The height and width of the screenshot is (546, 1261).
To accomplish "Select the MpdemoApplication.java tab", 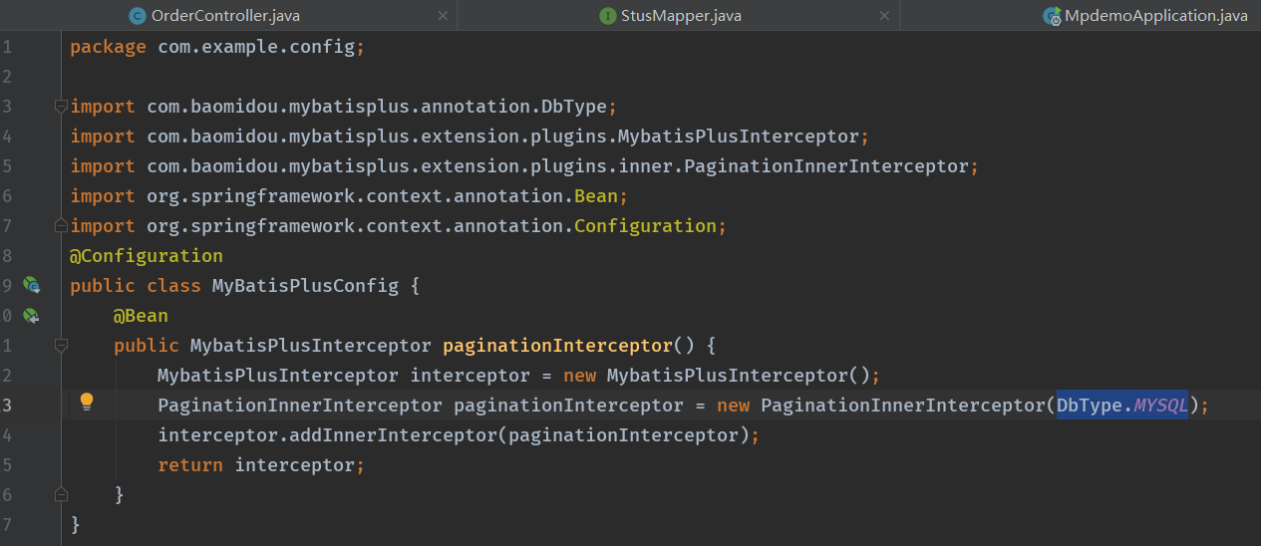I will [1155, 16].
